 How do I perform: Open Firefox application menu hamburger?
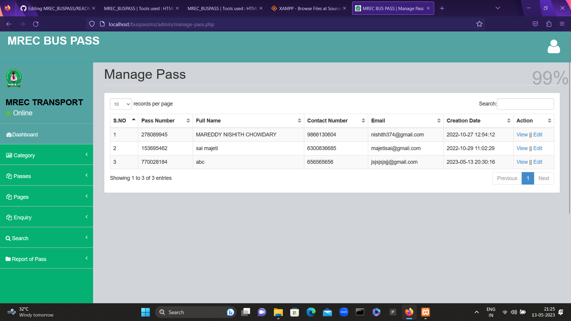562,24
